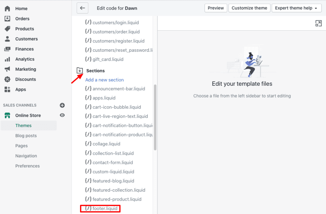The height and width of the screenshot is (214, 326).
Task: Open Pages submenu item
Action: pyautogui.click(x=21, y=146)
